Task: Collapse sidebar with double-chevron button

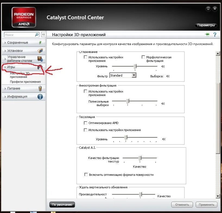Action: point(43,34)
